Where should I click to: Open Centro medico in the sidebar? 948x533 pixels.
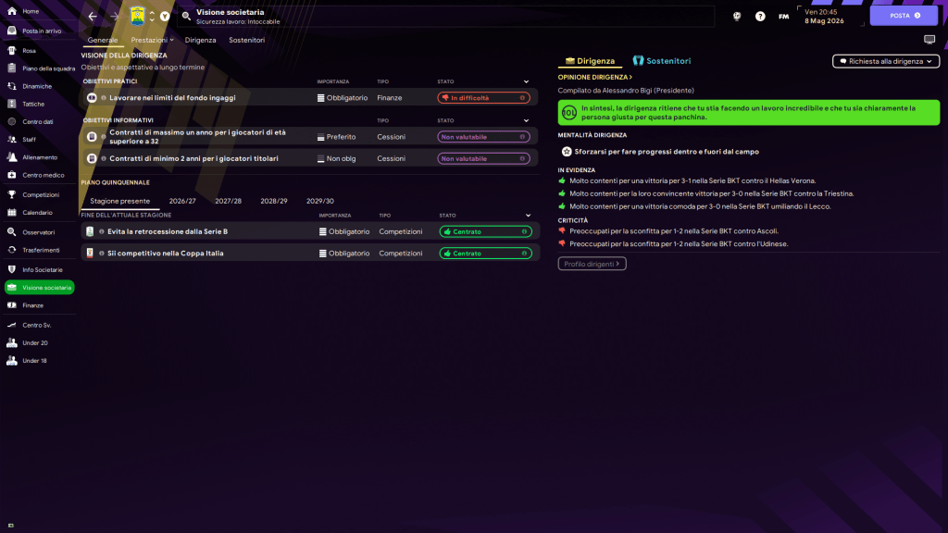43,175
